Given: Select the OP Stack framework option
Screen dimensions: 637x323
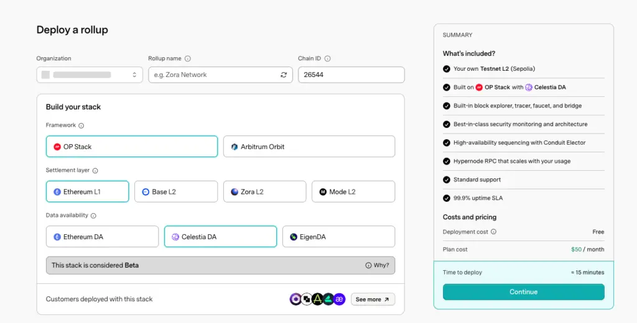Looking at the screenshot, I should click(x=132, y=147).
